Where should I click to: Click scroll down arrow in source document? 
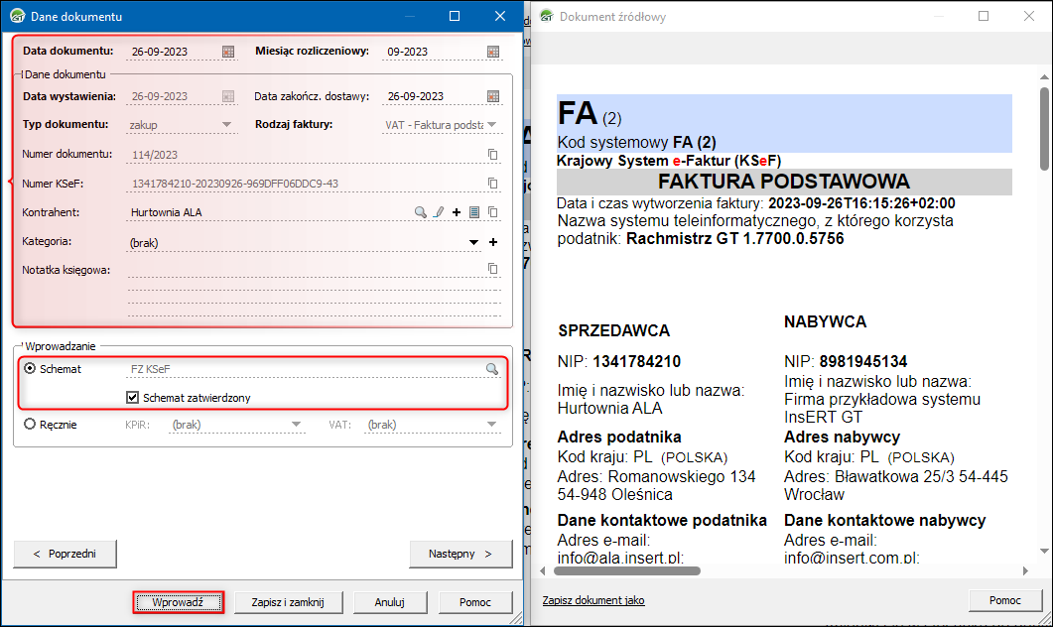1044,552
